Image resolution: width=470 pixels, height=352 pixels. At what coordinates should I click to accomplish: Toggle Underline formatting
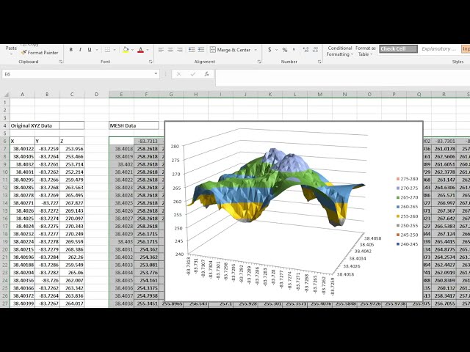pyautogui.click(x=90, y=50)
